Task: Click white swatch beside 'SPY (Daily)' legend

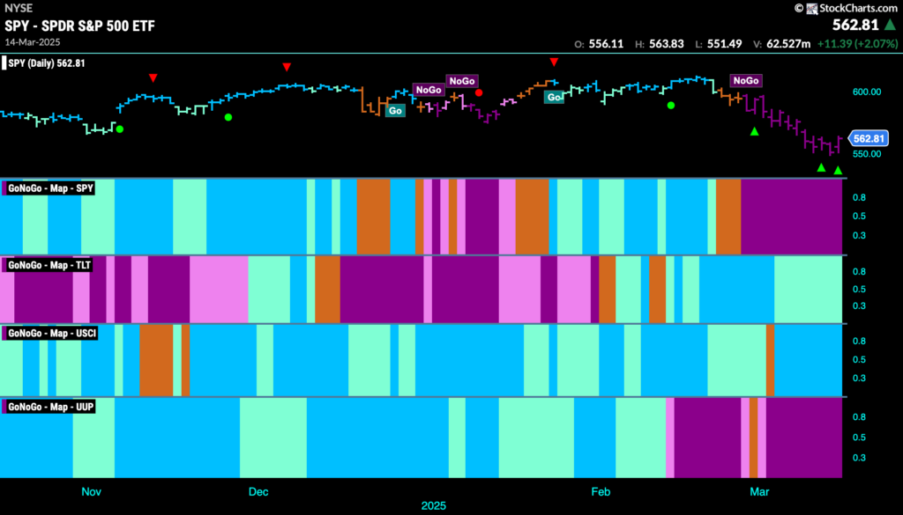Action: [4, 63]
